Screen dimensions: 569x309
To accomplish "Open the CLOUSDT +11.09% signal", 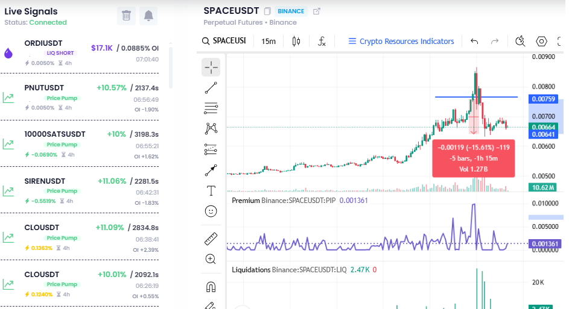I will click(80, 238).
